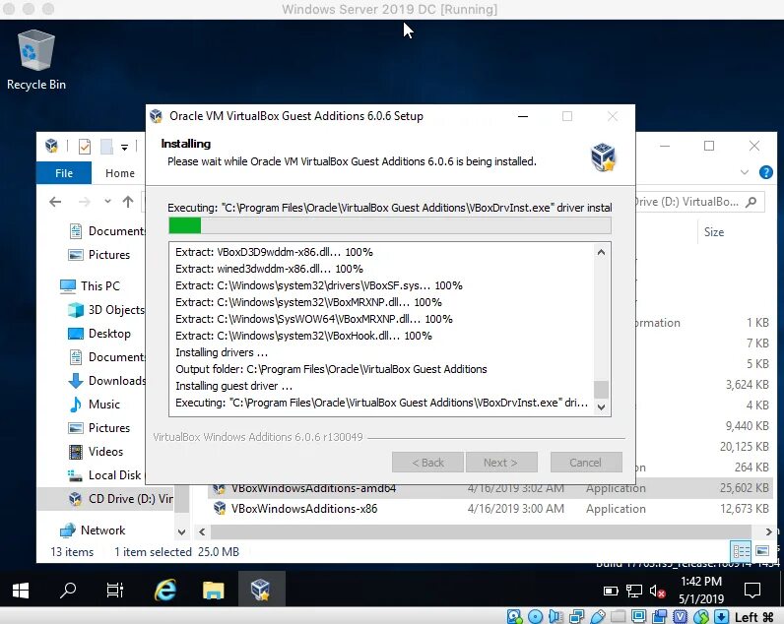Open Task View from the taskbar
This screenshot has width=784, height=624.
coord(114,591)
